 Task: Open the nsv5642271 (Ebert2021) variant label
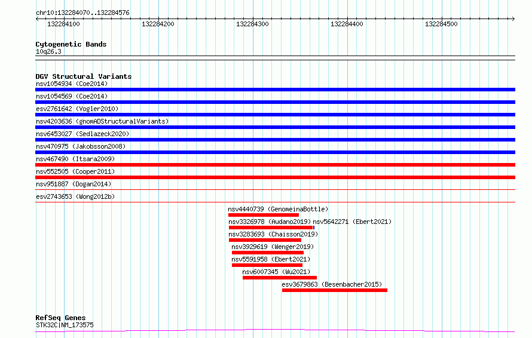pyautogui.click(x=352, y=222)
